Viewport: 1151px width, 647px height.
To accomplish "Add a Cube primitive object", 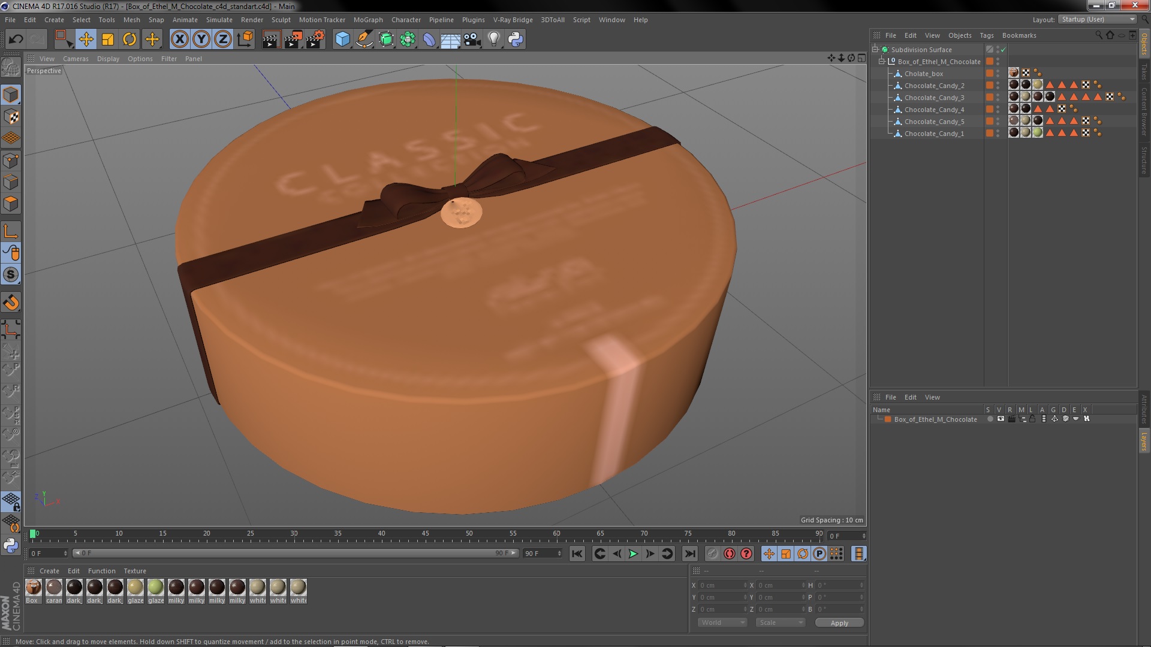I will (x=342, y=40).
